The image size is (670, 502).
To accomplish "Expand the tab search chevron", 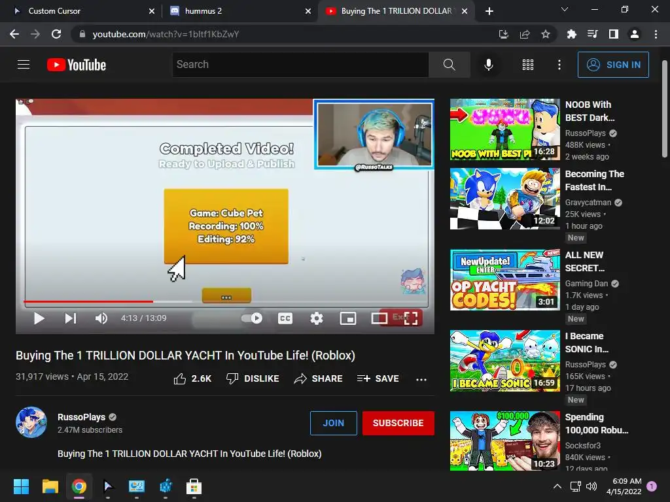I will pyautogui.click(x=565, y=9).
